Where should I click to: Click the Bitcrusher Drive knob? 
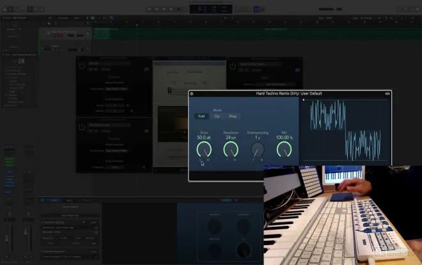point(204,149)
